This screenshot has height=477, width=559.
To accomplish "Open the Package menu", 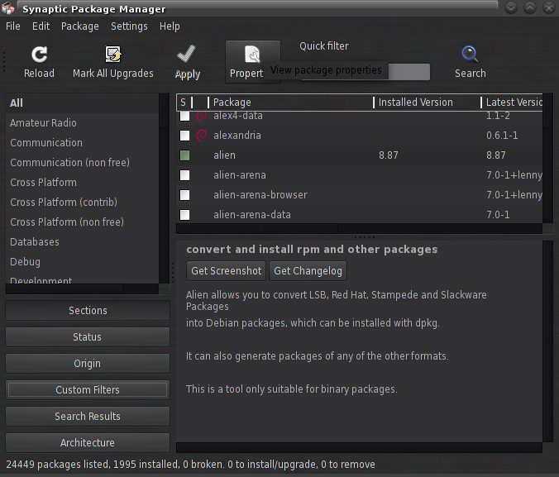I will coord(80,26).
